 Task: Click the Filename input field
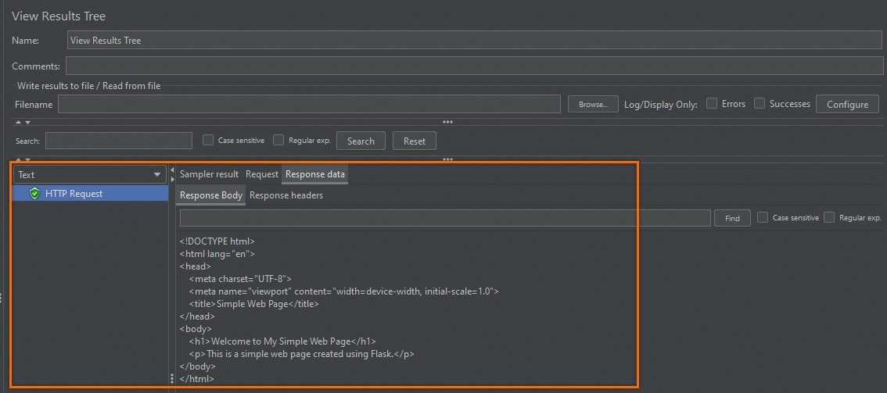tap(310, 105)
